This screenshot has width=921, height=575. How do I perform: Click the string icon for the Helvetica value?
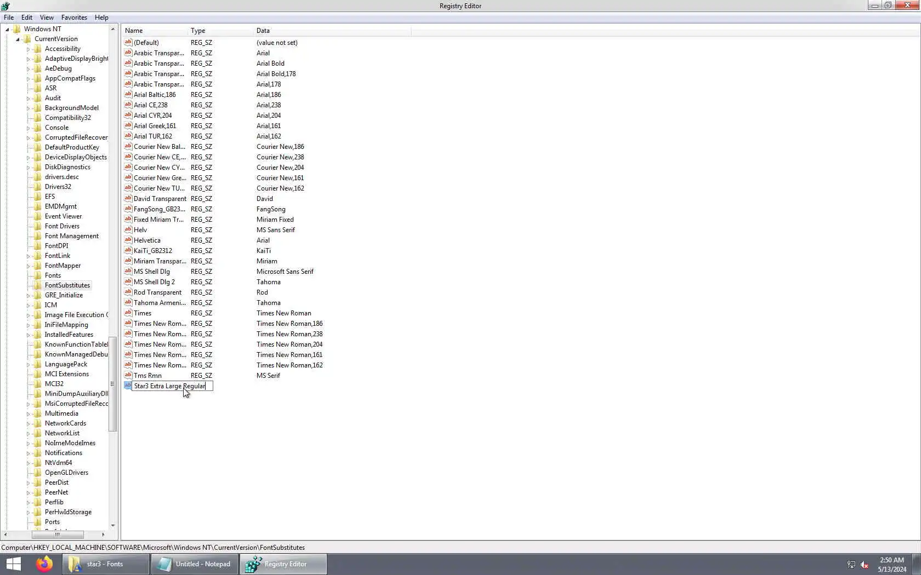click(x=128, y=240)
